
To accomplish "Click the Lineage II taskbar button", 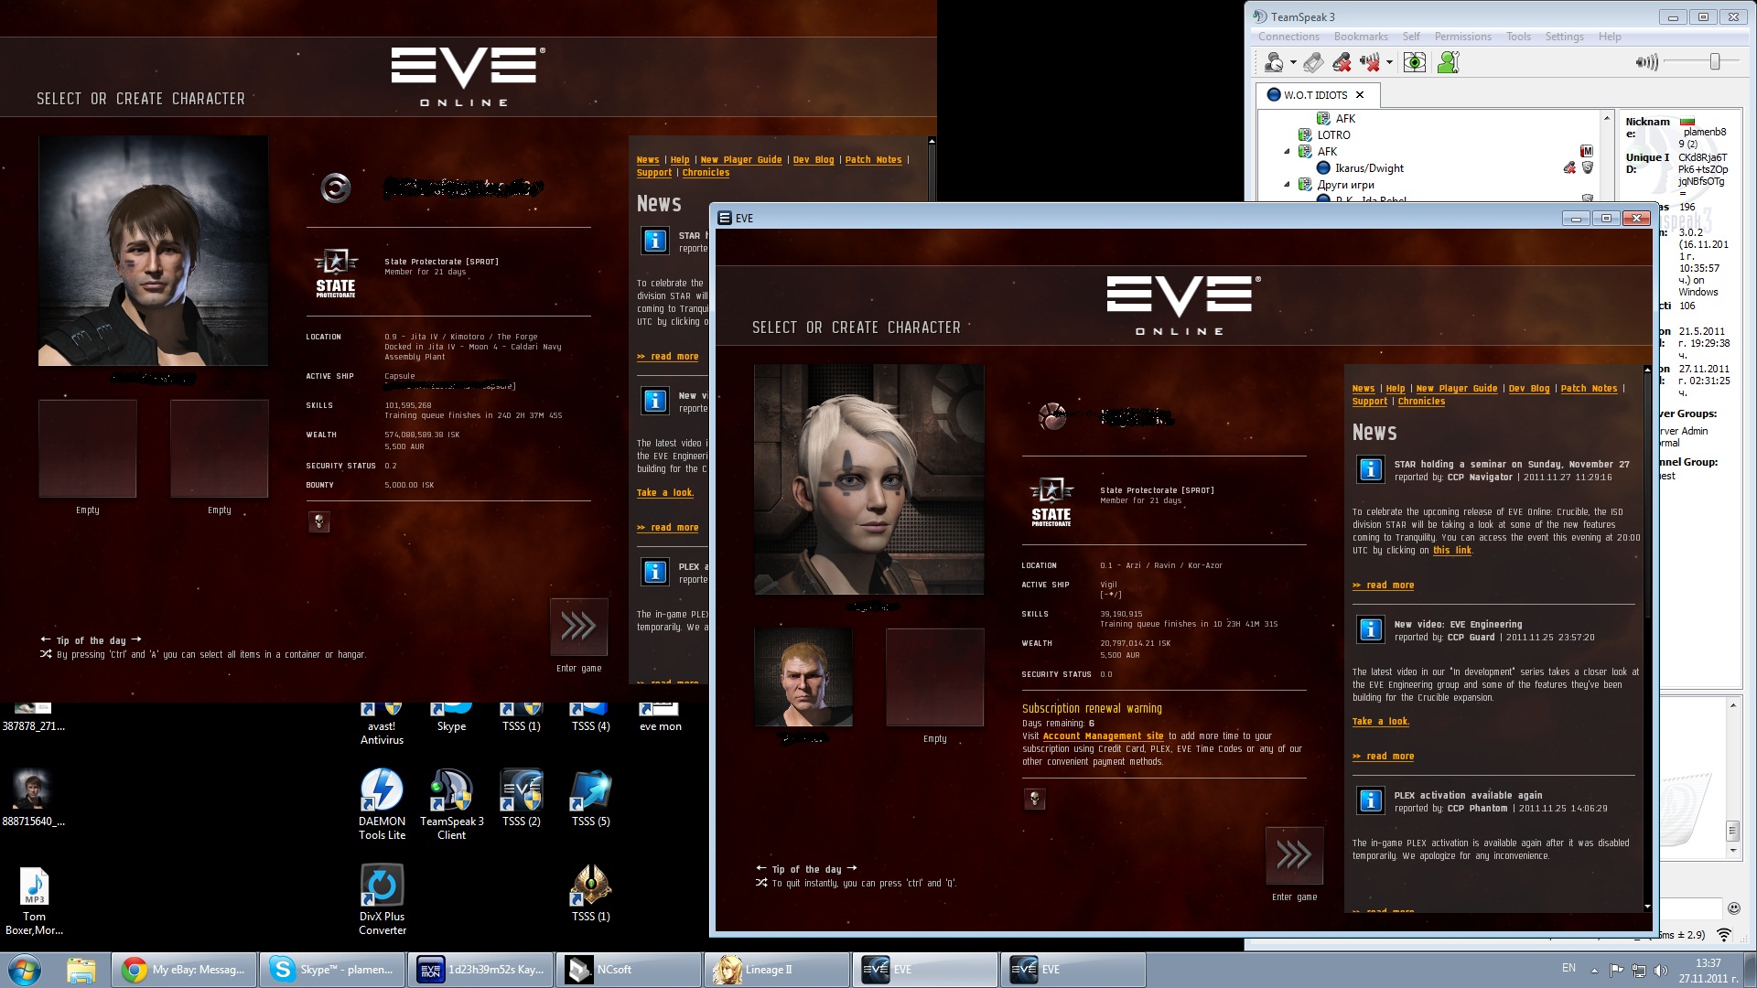I will 776,970.
